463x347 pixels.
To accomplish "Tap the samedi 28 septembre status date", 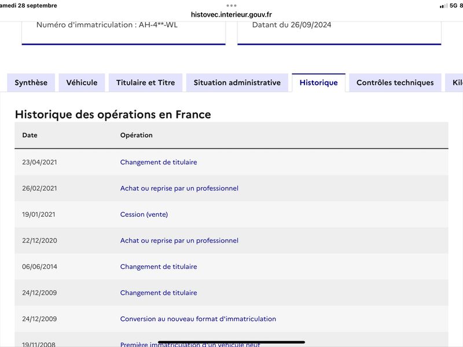I will [x=28, y=6].
